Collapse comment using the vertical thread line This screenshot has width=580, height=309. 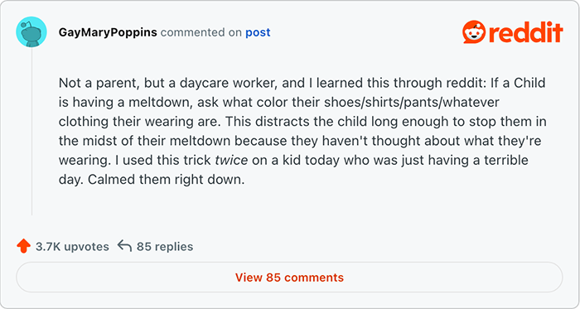[31, 132]
